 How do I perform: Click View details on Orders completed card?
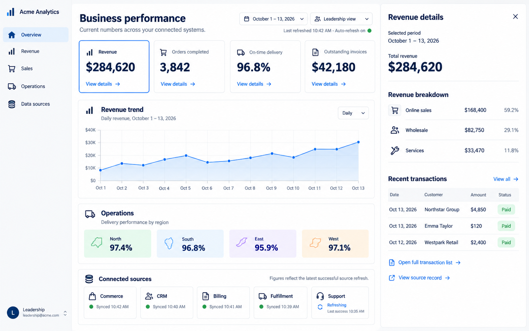178,84
